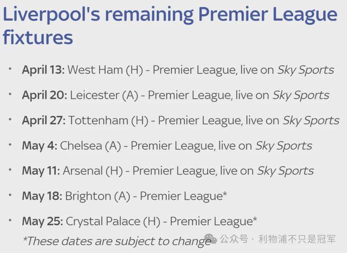Click Sky Sports on the Tottenham row
Screen dimensions: 347x253
pyautogui.click(x=311, y=121)
